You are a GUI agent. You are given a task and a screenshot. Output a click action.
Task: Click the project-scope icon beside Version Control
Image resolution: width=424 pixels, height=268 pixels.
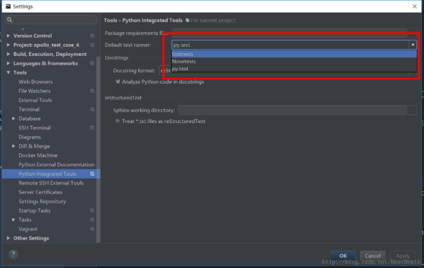pyautogui.click(x=92, y=36)
